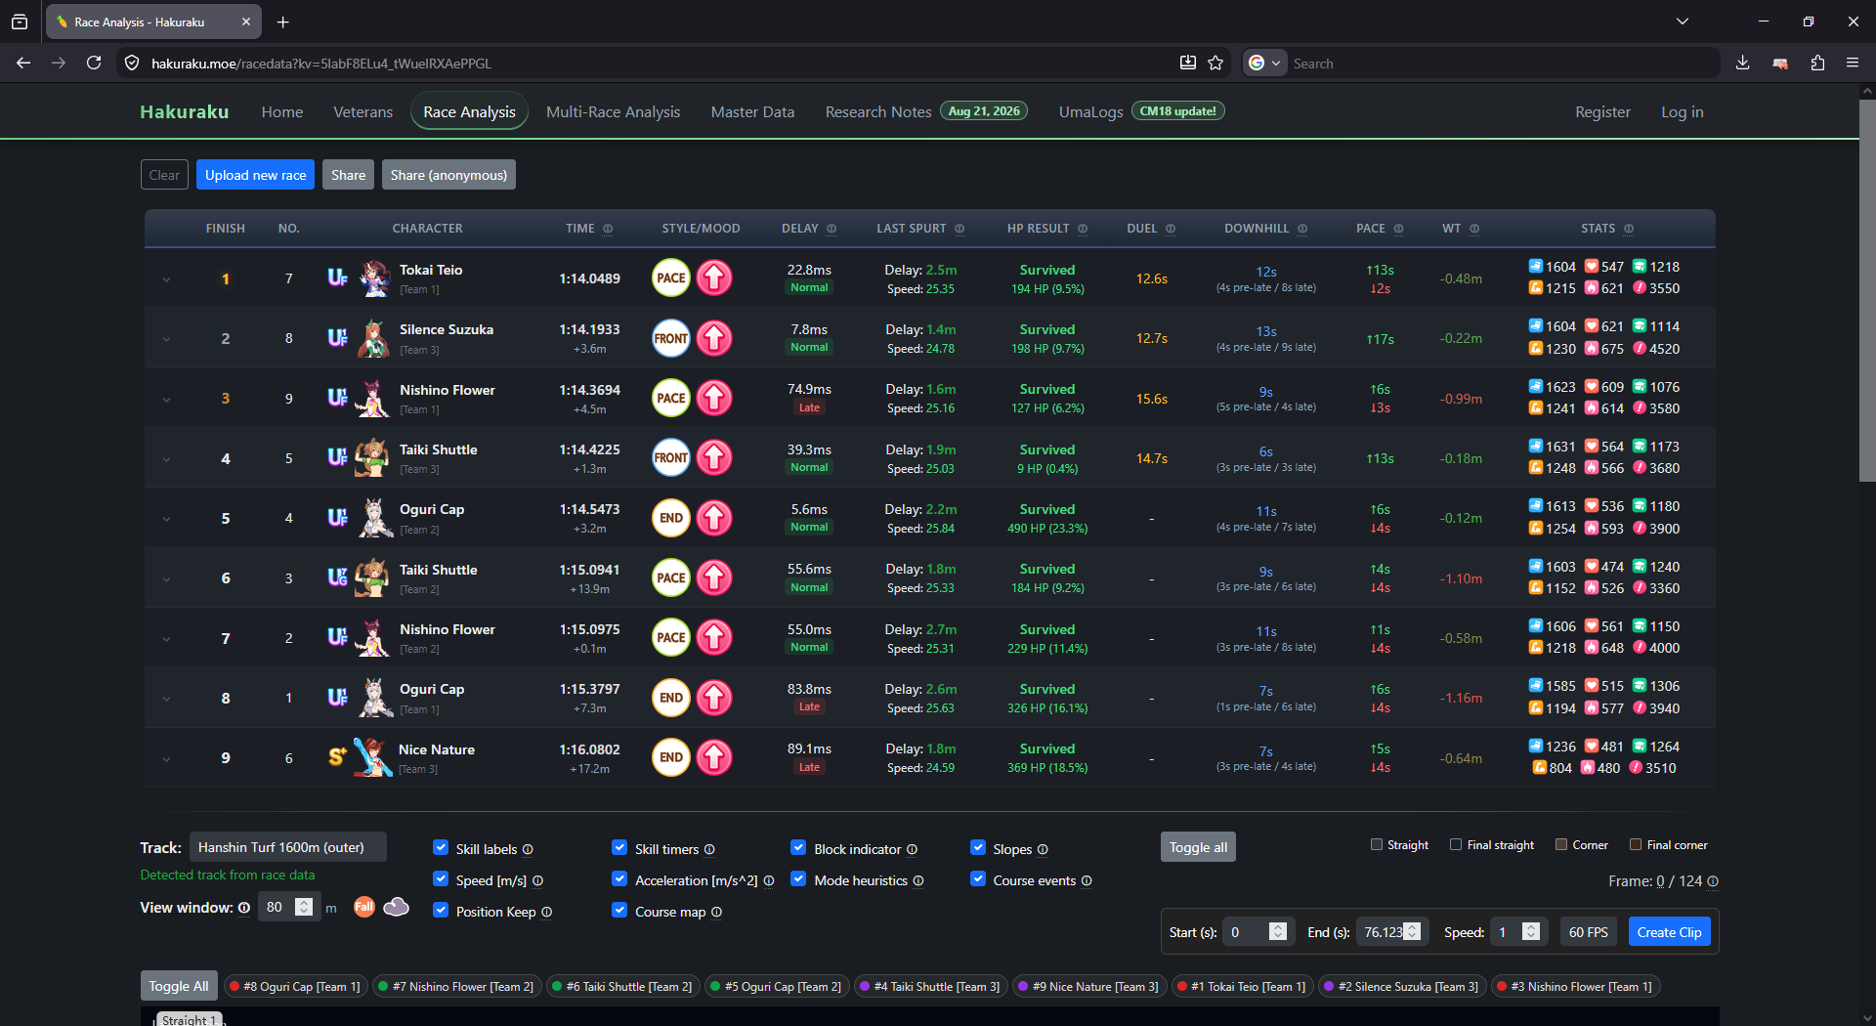Toggle the Skill timers checkbox
The width and height of the screenshot is (1876, 1026).
point(619,848)
